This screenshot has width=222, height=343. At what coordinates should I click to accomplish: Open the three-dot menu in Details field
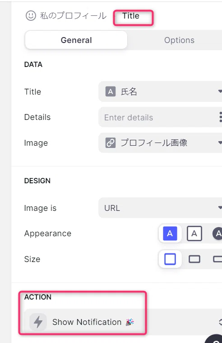coord(221,117)
